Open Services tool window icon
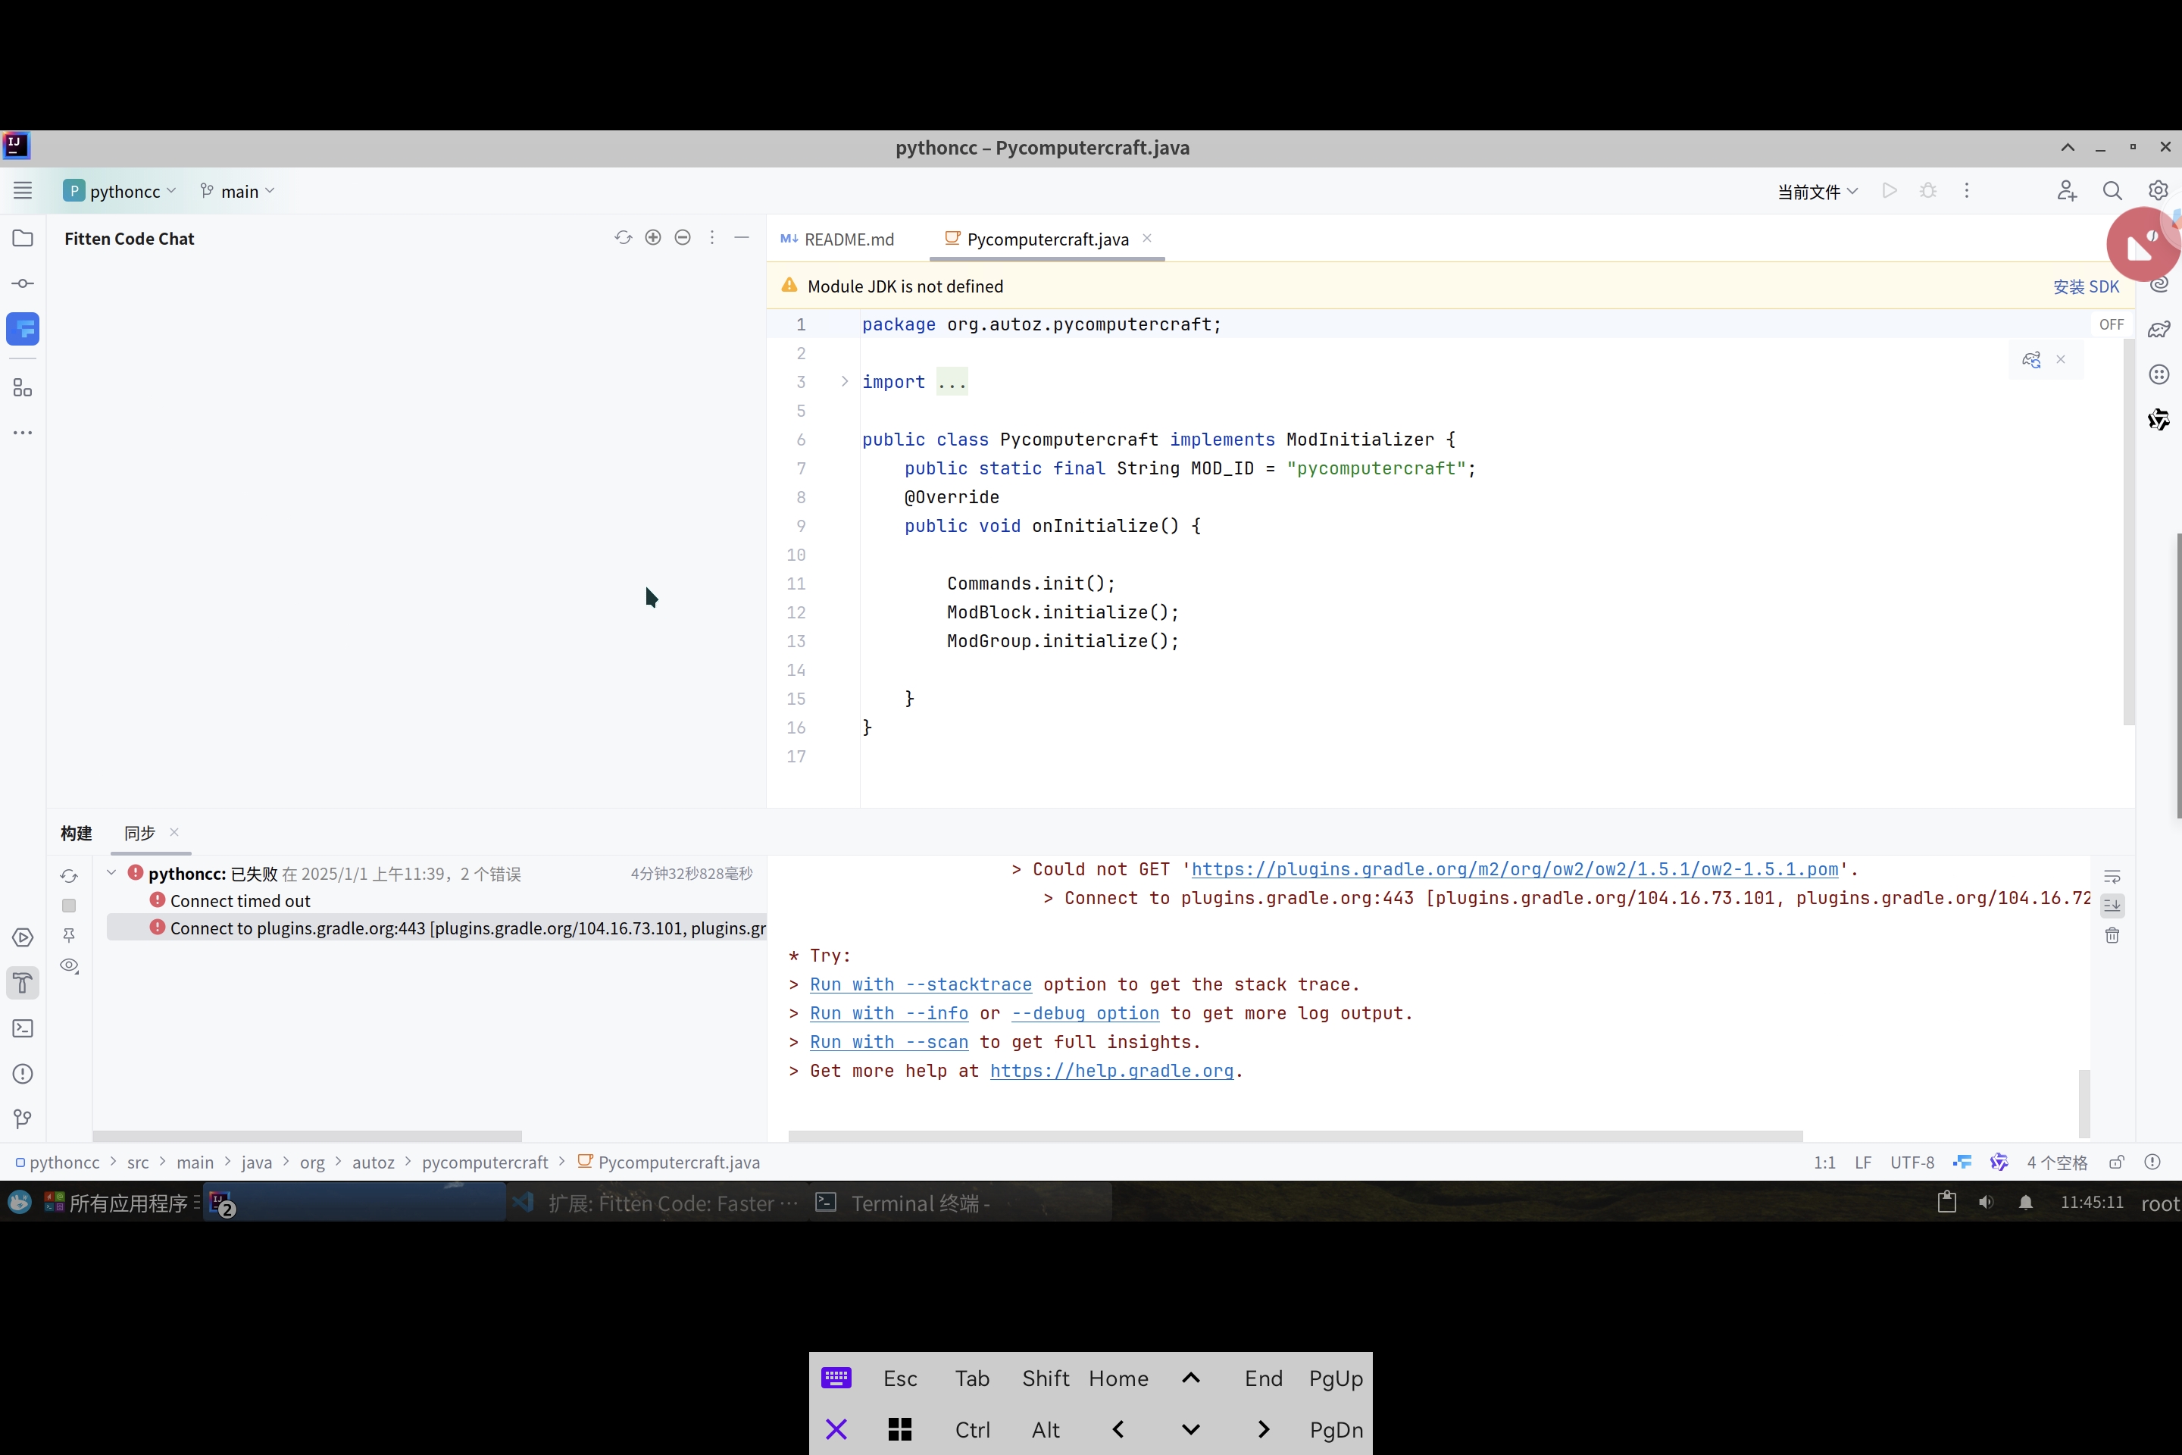 pos(23,937)
